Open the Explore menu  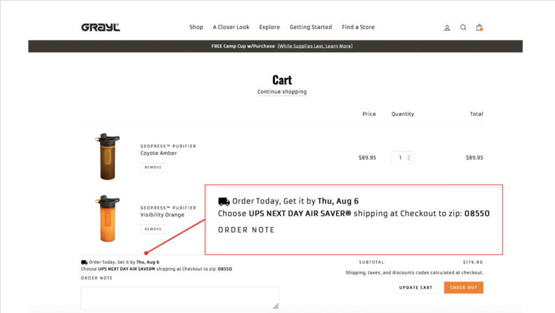point(269,27)
